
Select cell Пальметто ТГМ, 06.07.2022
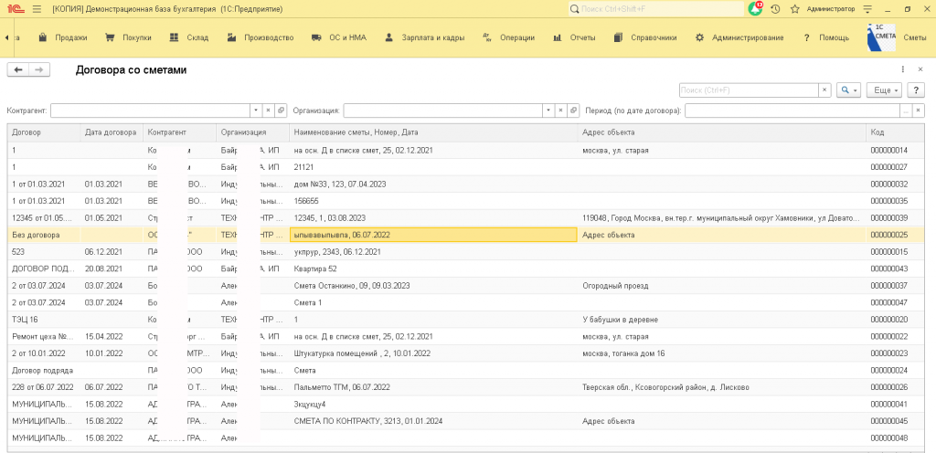432,387
